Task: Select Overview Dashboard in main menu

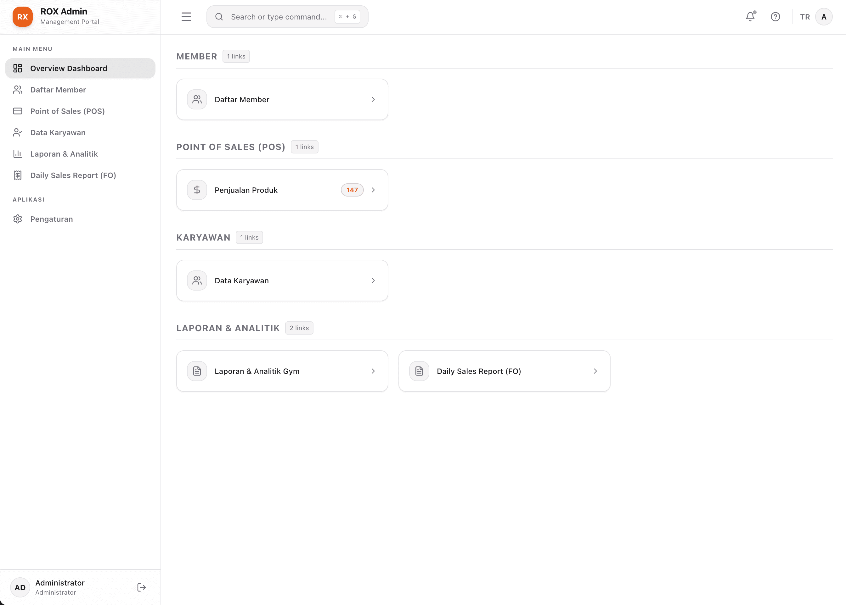Action: pos(80,68)
